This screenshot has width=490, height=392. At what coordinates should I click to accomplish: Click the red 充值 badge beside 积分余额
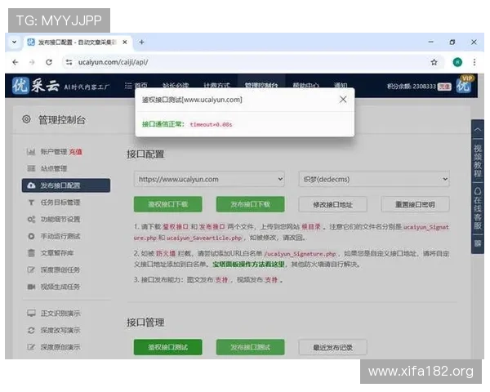coord(444,87)
